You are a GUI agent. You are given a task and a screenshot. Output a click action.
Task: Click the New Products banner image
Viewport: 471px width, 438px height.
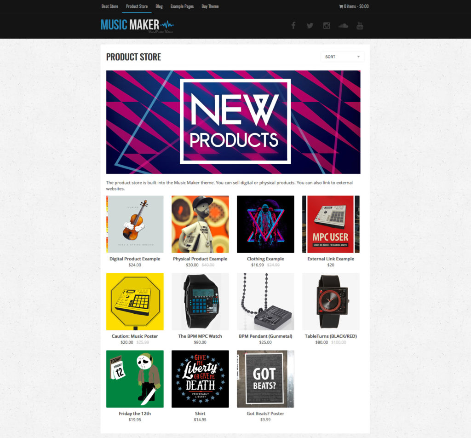click(x=233, y=122)
